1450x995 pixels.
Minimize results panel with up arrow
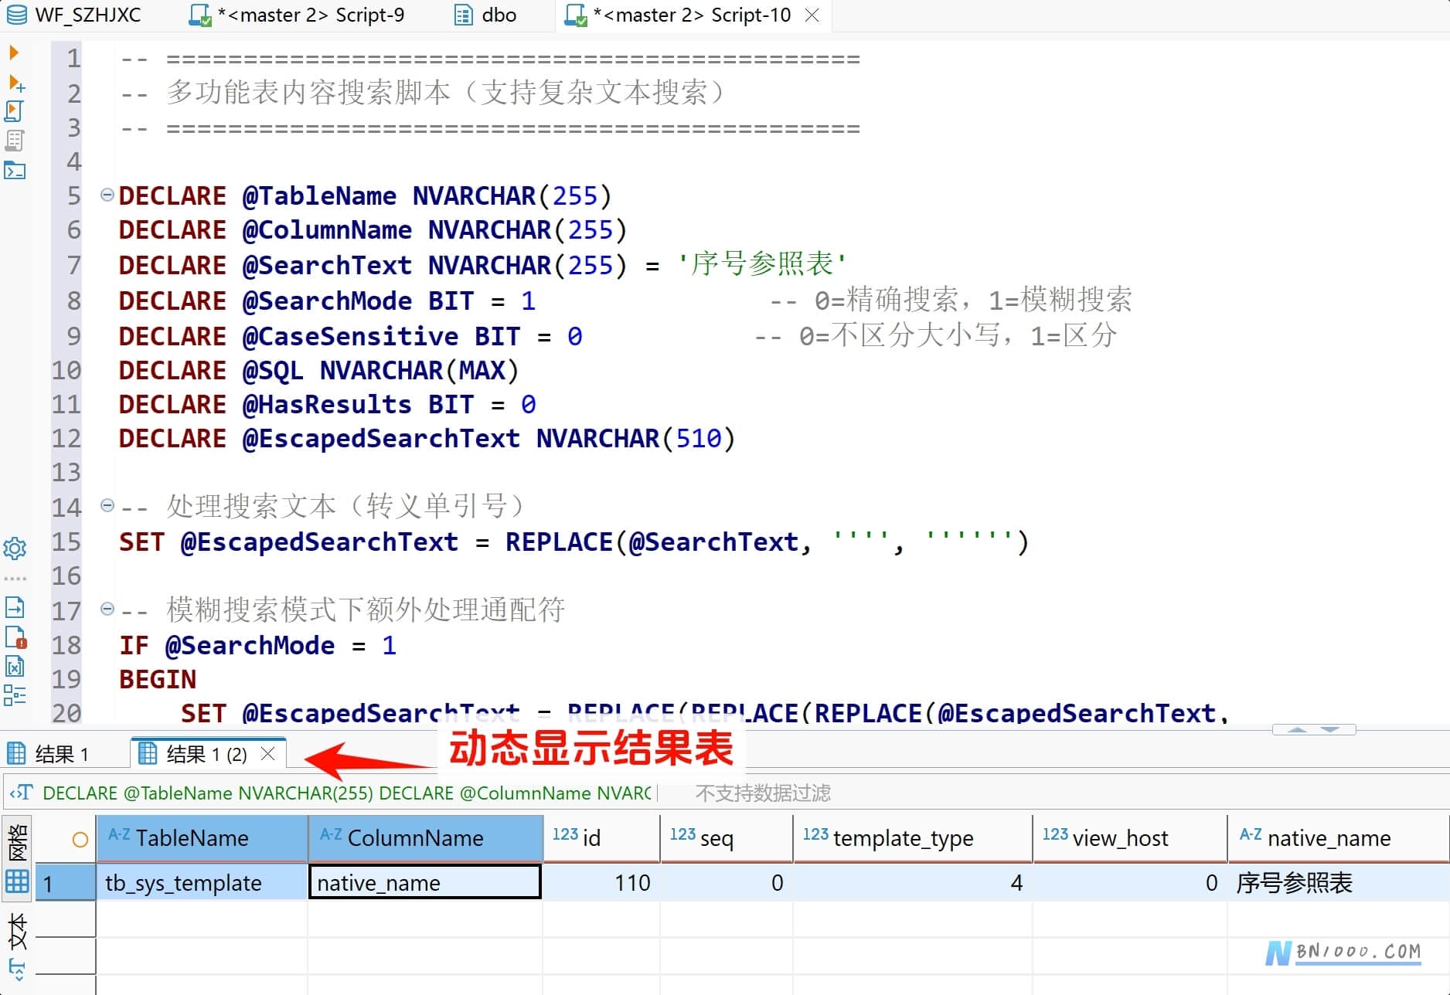(x=1298, y=729)
